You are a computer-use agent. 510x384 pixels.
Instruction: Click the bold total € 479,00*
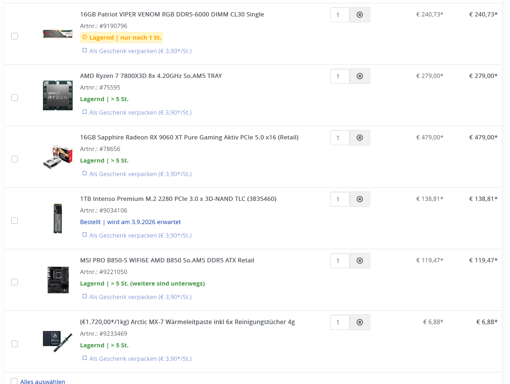[x=483, y=137]
